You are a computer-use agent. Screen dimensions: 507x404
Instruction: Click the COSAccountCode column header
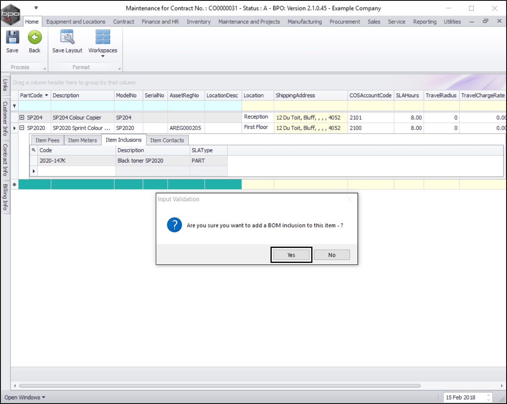(x=371, y=95)
